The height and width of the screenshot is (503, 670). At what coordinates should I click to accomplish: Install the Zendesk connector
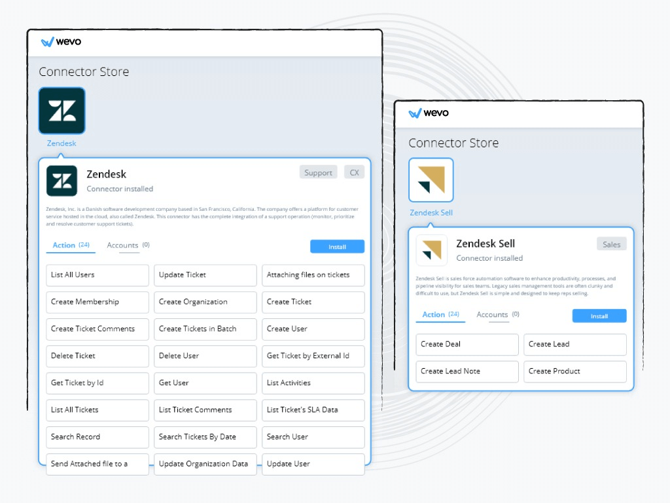(337, 246)
